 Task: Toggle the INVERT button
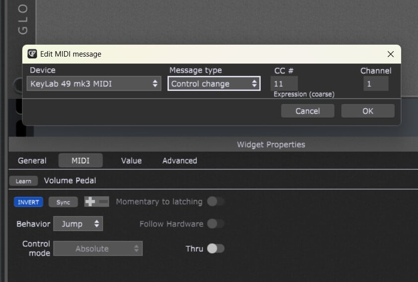click(x=28, y=202)
